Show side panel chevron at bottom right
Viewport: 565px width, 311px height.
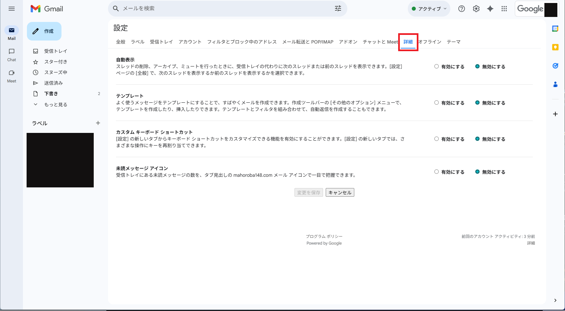(555, 300)
